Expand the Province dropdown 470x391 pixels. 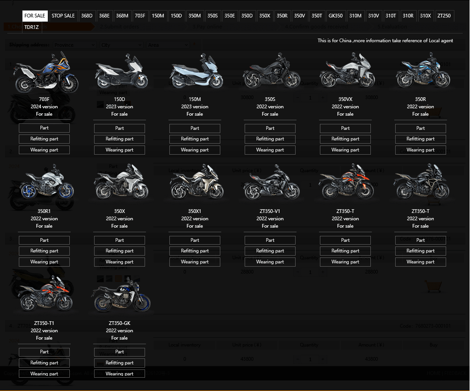click(74, 45)
